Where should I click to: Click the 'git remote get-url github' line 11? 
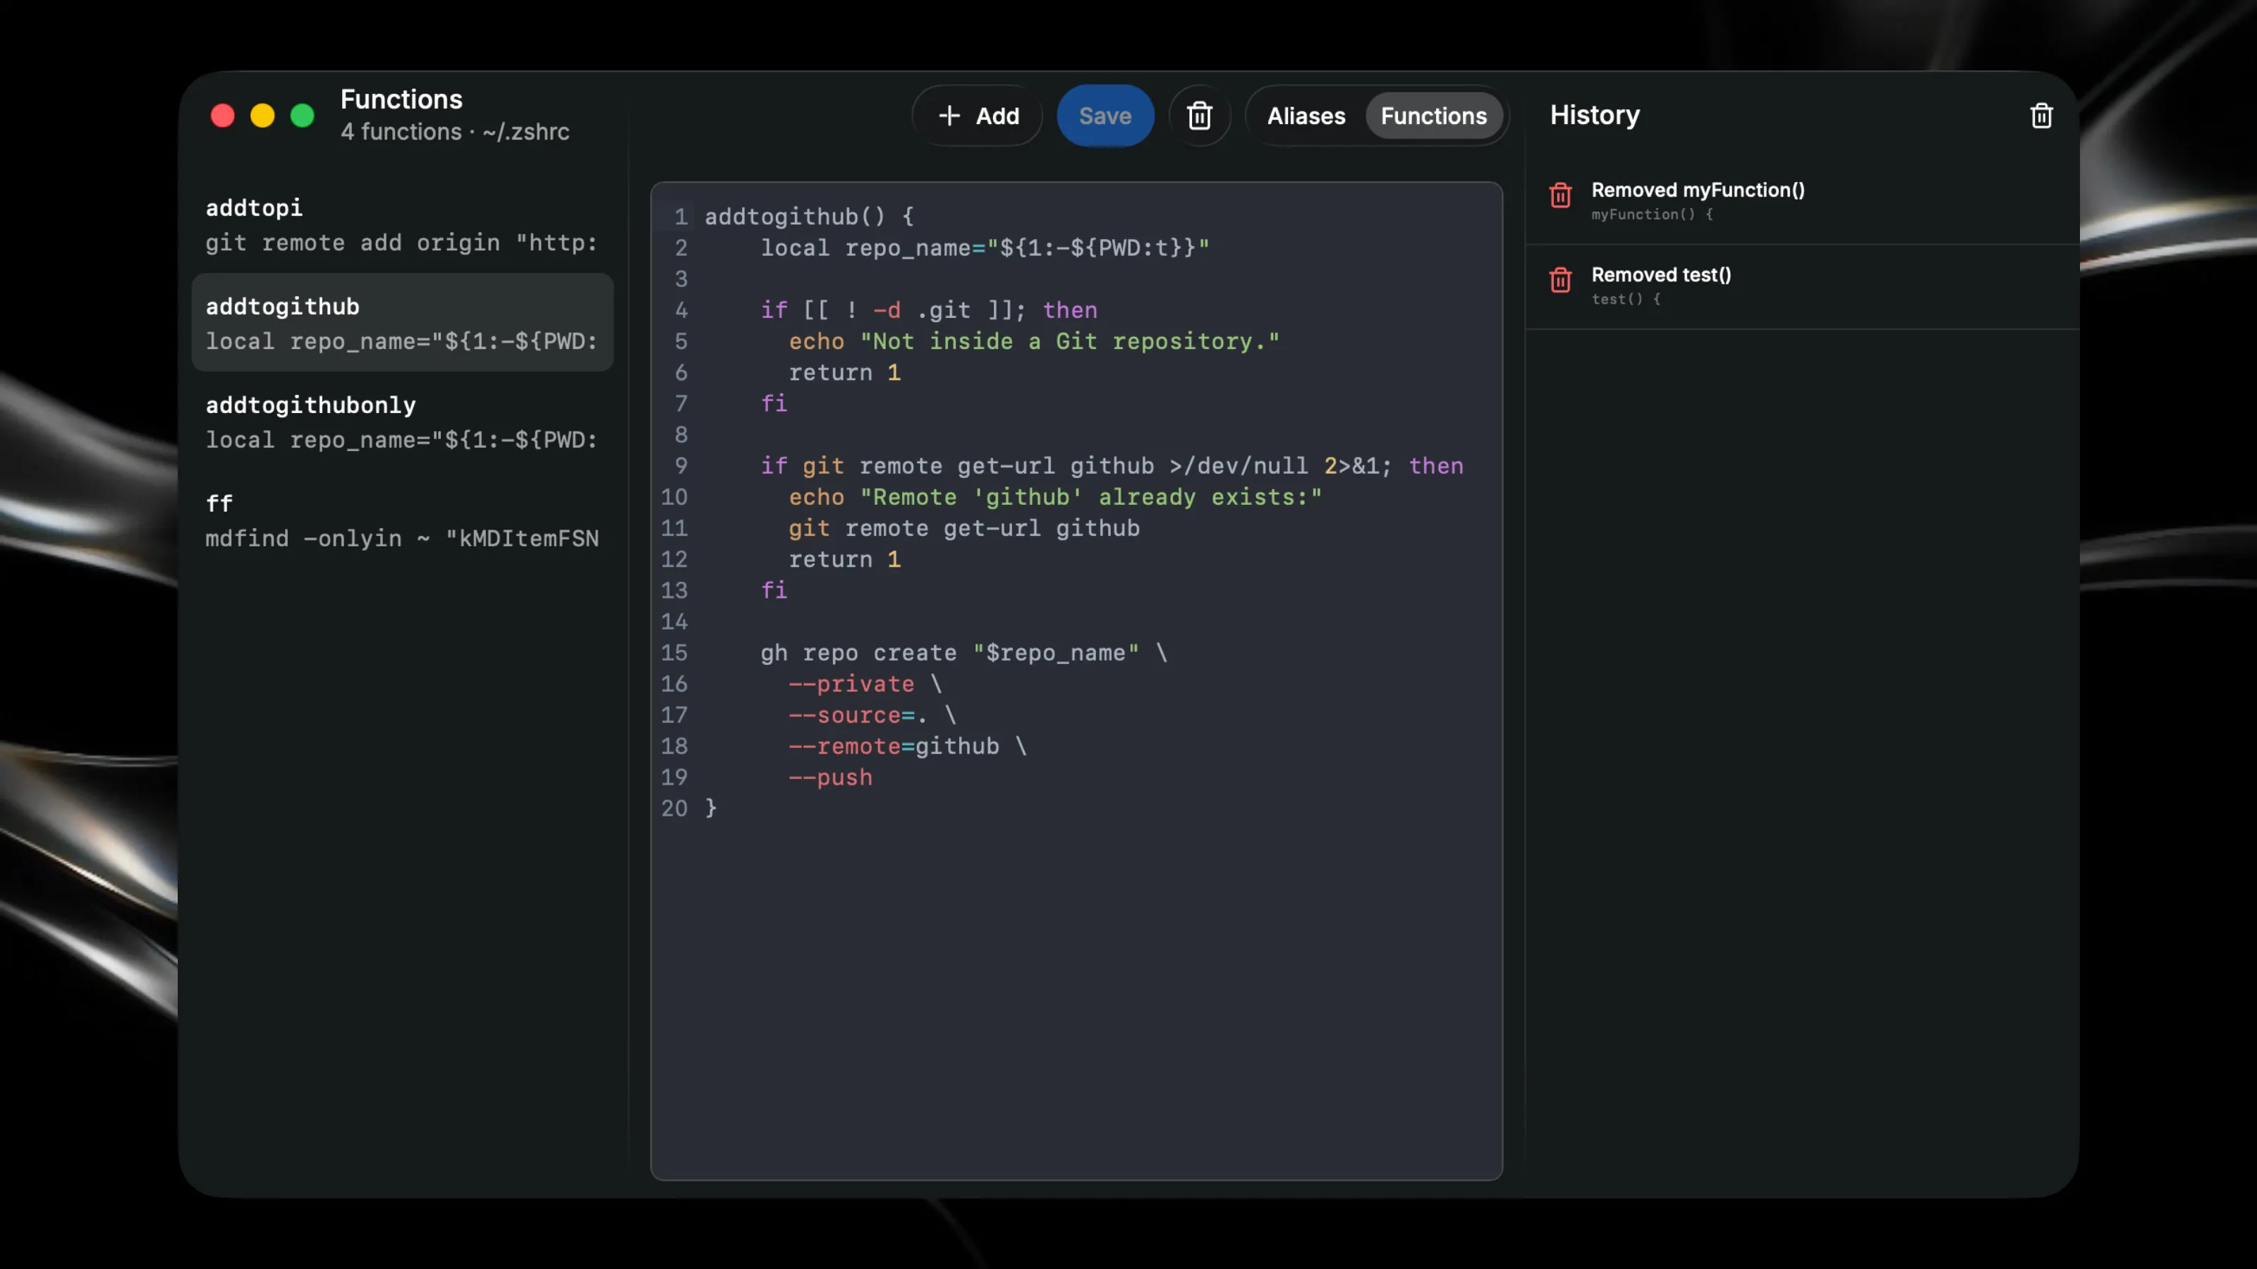pos(963,528)
